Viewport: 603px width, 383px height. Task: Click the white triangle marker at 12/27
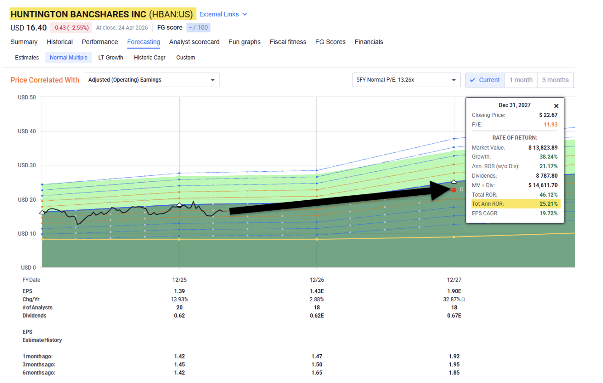click(x=454, y=182)
